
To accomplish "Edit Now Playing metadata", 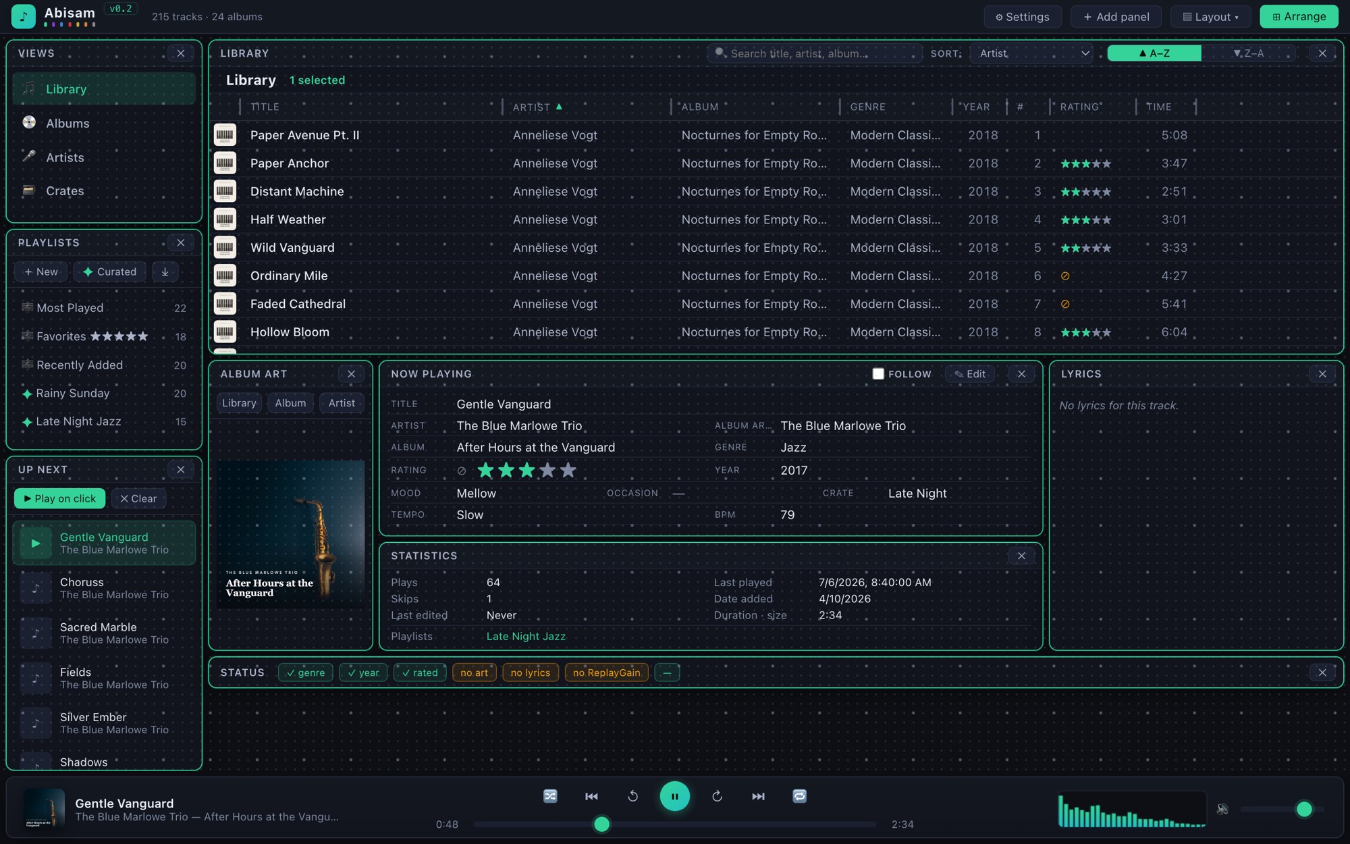I will (x=969, y=373).
